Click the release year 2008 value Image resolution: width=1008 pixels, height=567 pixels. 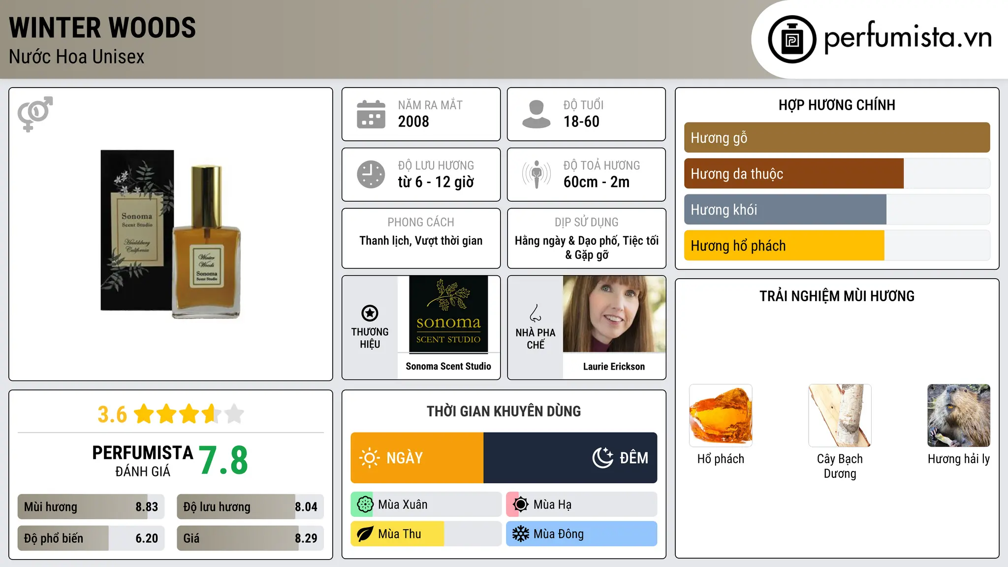413,122
